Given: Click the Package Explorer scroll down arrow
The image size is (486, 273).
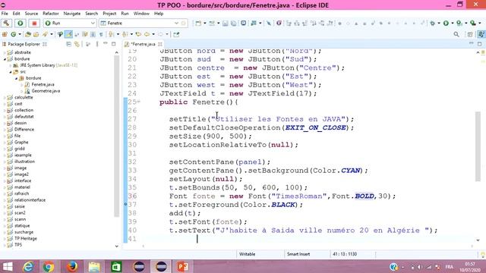Looking at the screenshot, I should (x=116, y=246).
